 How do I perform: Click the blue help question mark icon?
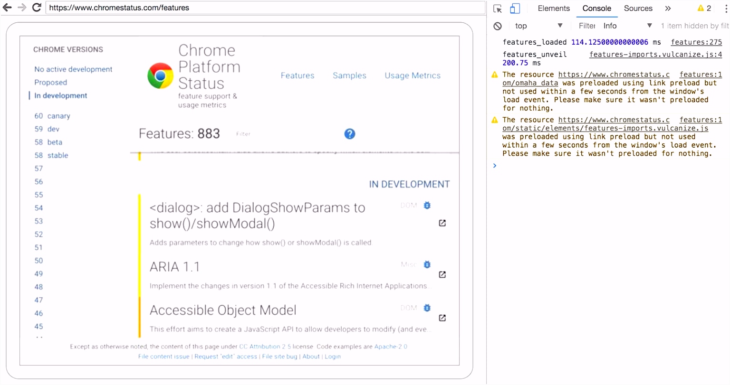click(350, 134)
